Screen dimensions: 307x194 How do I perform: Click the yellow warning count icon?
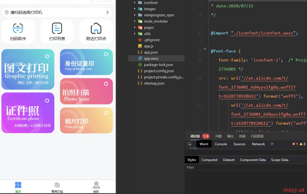point(301,144)
